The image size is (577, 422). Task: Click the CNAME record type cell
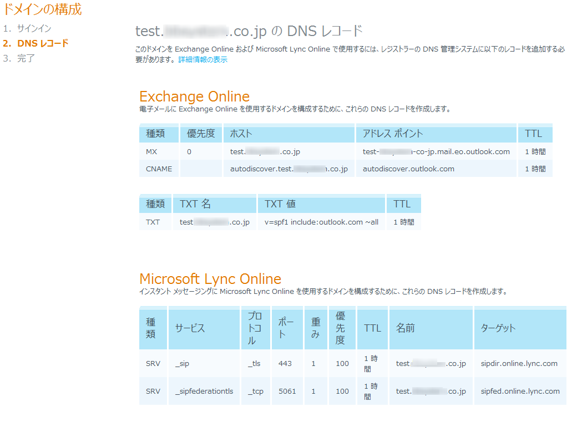159,169
